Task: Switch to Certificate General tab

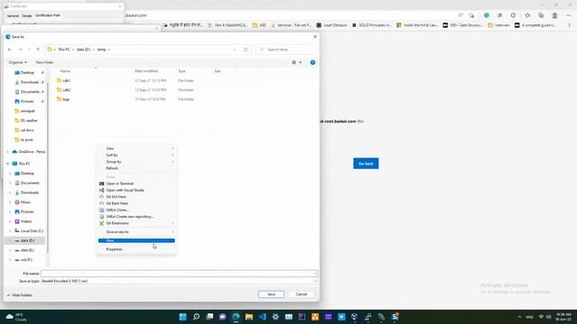Action: [x=13, y=16]
